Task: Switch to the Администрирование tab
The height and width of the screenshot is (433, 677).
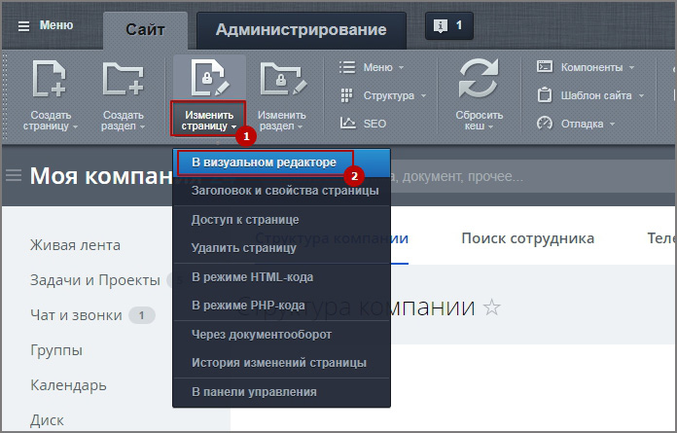Action: (301, 29)
